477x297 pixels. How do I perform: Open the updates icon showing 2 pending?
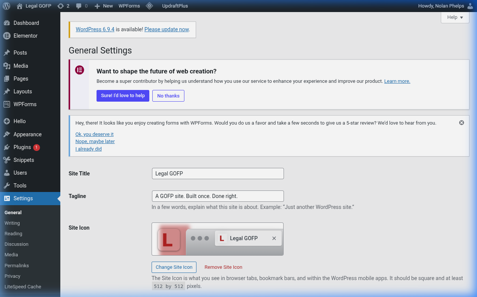pos(61,6)
